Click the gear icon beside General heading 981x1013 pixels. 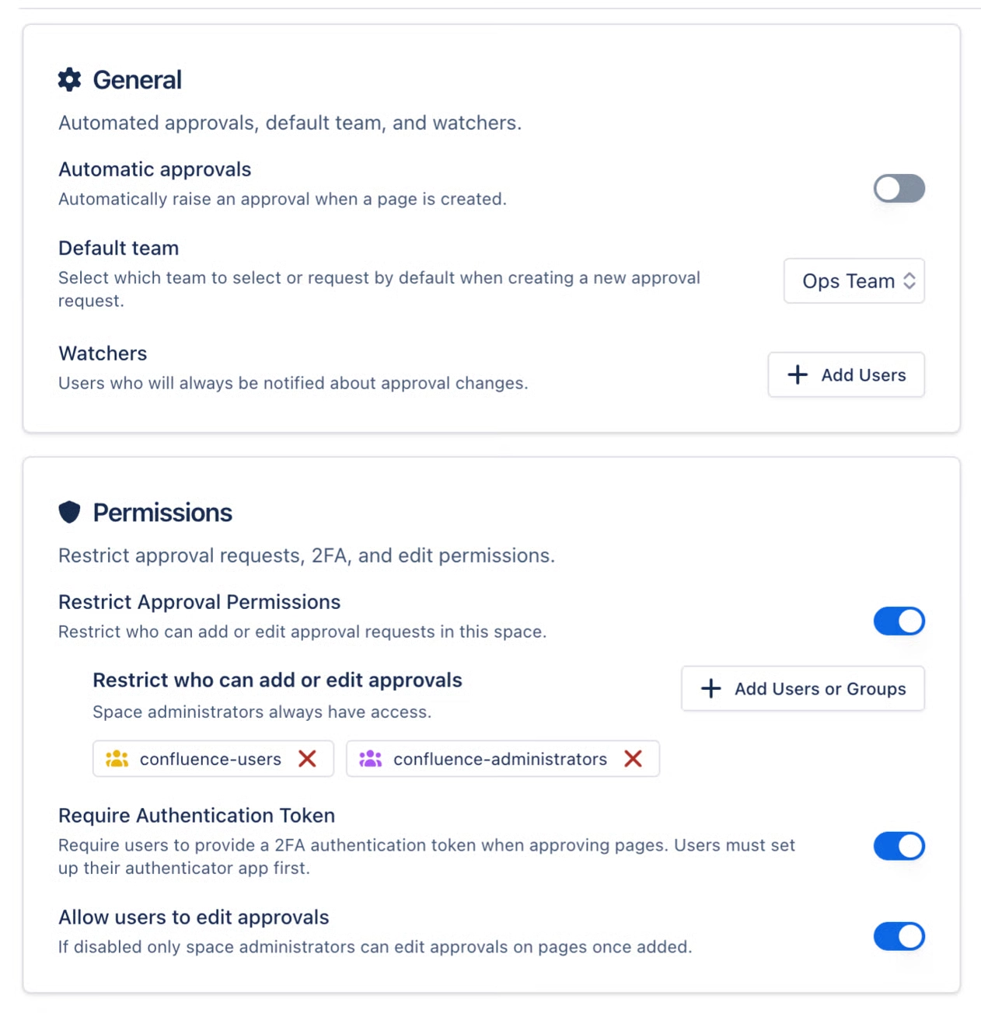pos(69,79)
